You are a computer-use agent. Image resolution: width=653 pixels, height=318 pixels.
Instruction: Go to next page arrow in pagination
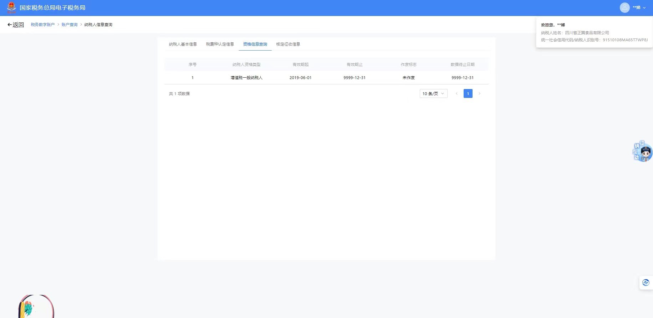click(479, 94)
